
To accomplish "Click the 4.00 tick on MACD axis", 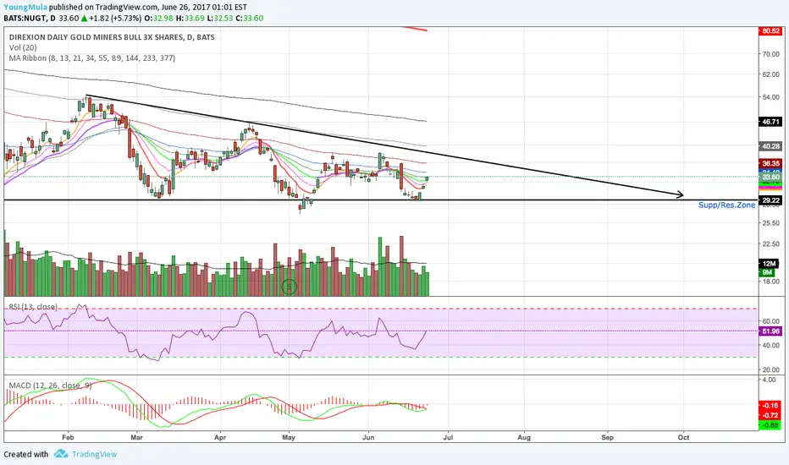I will [x=770, y=380].
